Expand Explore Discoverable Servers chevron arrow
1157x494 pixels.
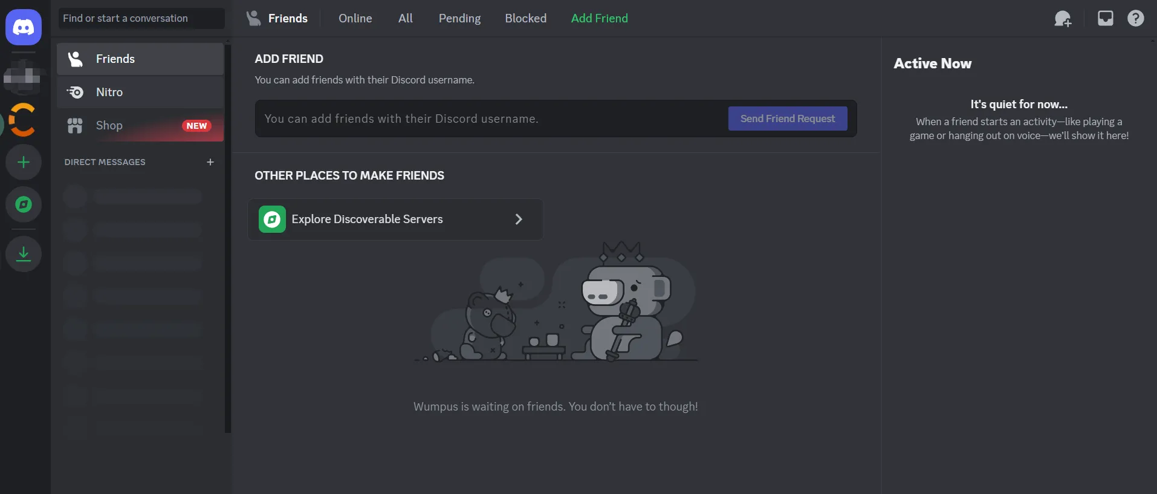tap(518, 219)
